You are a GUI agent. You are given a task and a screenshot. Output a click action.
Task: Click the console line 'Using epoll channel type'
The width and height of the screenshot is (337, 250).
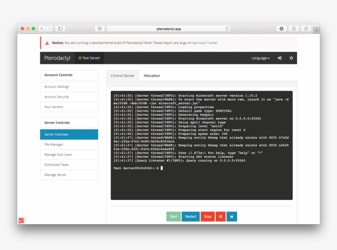click(170, 122)
